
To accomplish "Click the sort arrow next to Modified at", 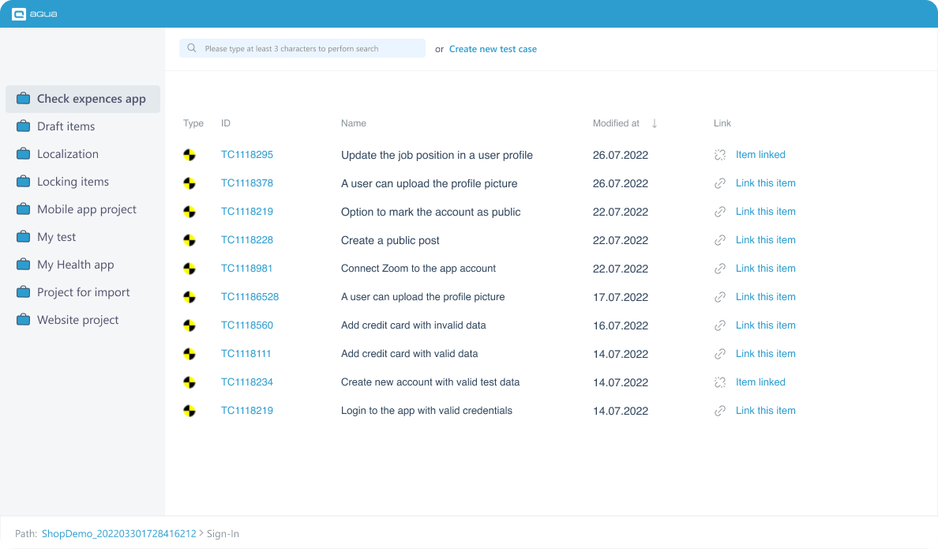I will coord(654,123).
